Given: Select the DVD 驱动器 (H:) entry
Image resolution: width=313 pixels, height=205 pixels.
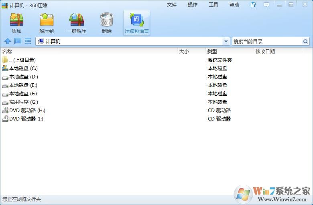Looking at the screenshot, I should coord(27,110).
